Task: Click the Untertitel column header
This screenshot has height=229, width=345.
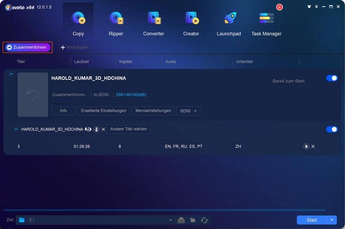Action: click(x=244, y=62)
